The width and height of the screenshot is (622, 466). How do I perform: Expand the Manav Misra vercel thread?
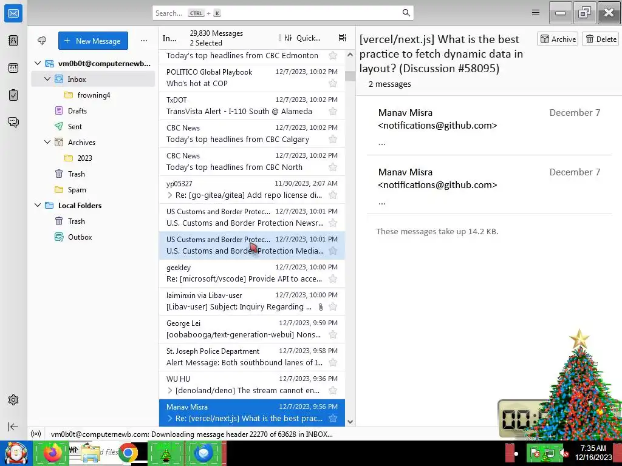pyautogui.click(x=170, y=419)
